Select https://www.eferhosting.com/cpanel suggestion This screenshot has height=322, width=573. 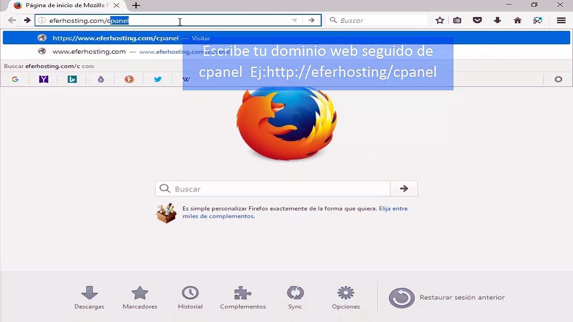point(286,38)
